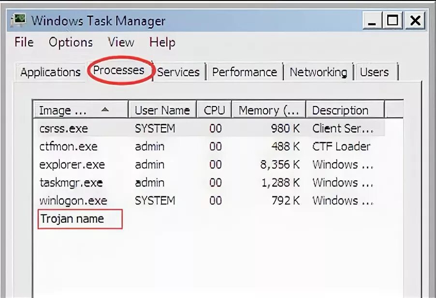Sort by the CPU column header

214,110
